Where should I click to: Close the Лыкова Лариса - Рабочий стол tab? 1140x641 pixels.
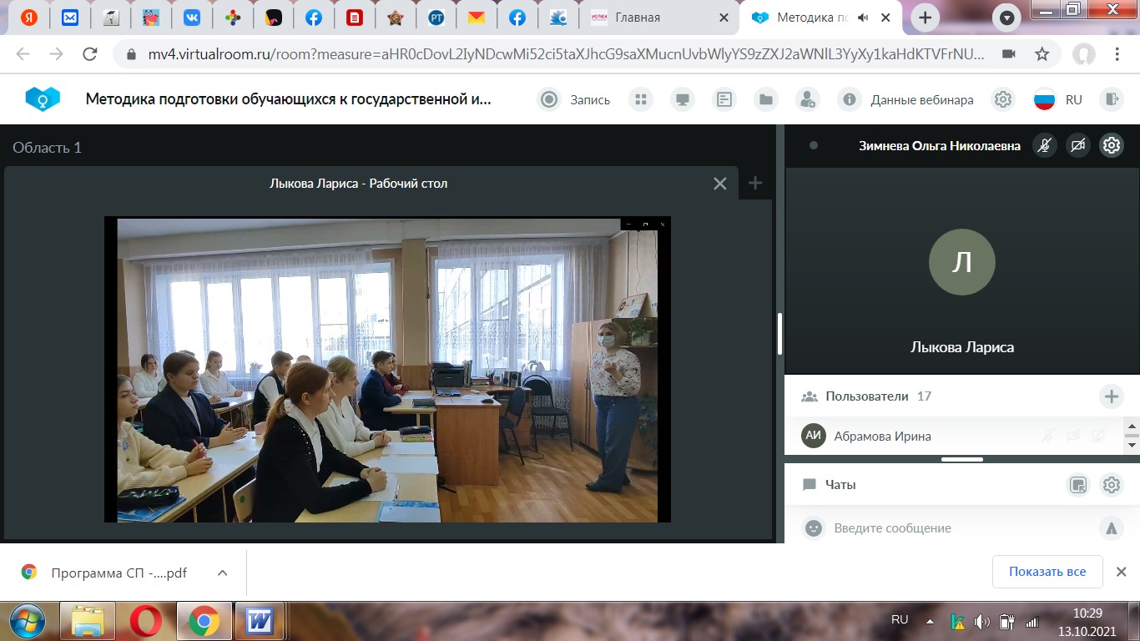(720, 184)
